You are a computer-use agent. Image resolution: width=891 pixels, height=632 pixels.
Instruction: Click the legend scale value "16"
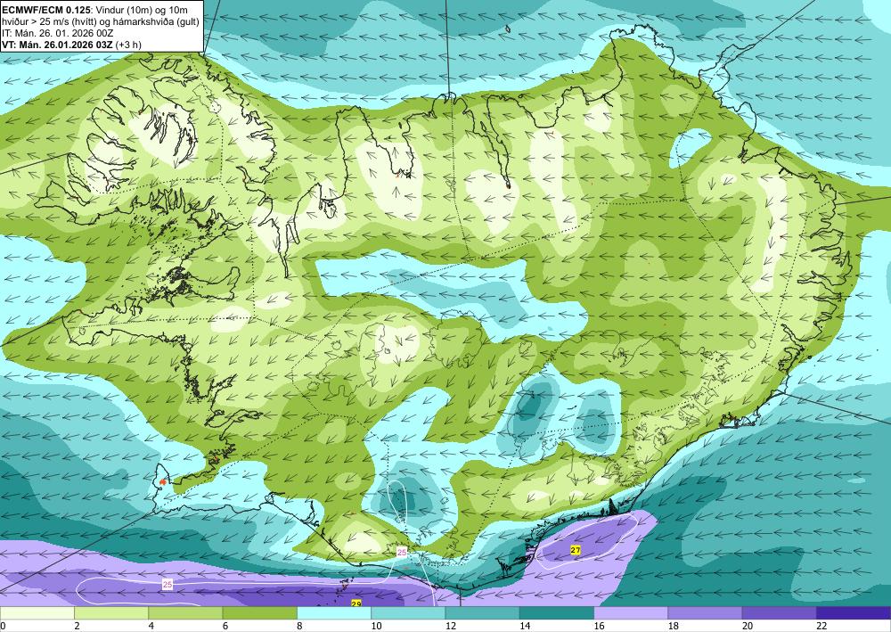[x=599, y=626]
